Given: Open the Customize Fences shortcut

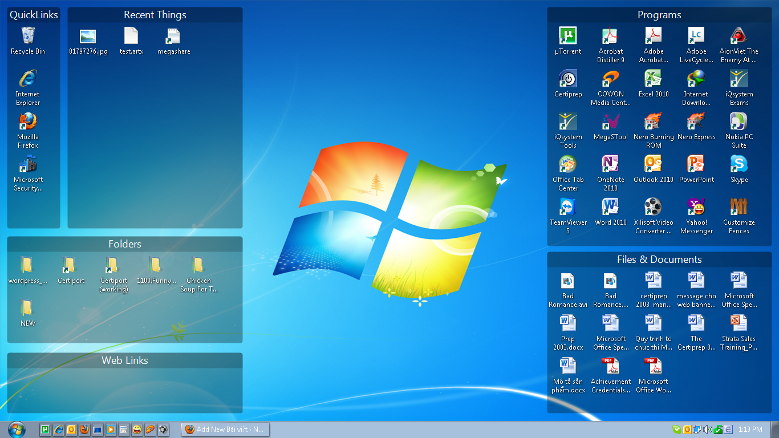Looking at the screenshot, I should (x=739, y=216).
